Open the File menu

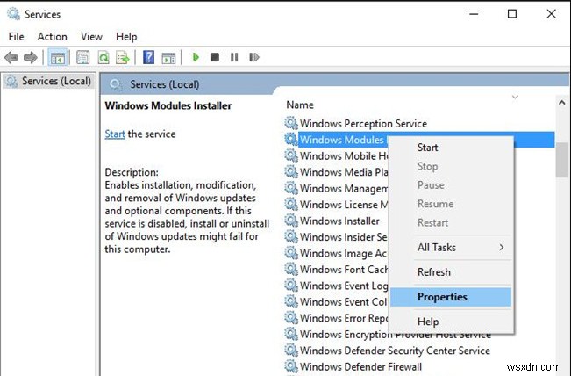[x=17, y=37]
